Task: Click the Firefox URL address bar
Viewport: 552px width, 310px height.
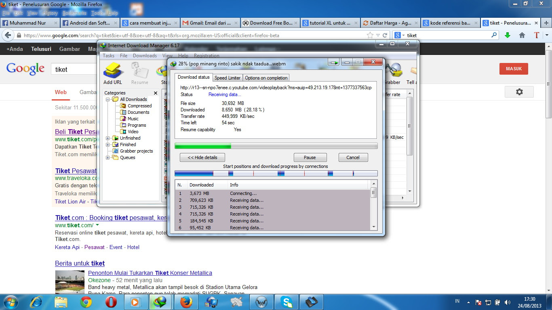Action: [194, 35]
